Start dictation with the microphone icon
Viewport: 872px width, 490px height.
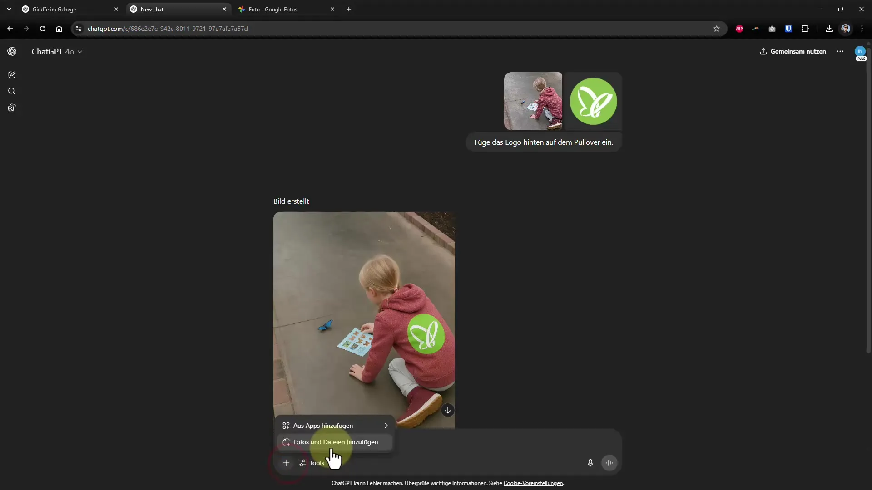[590, 463]
